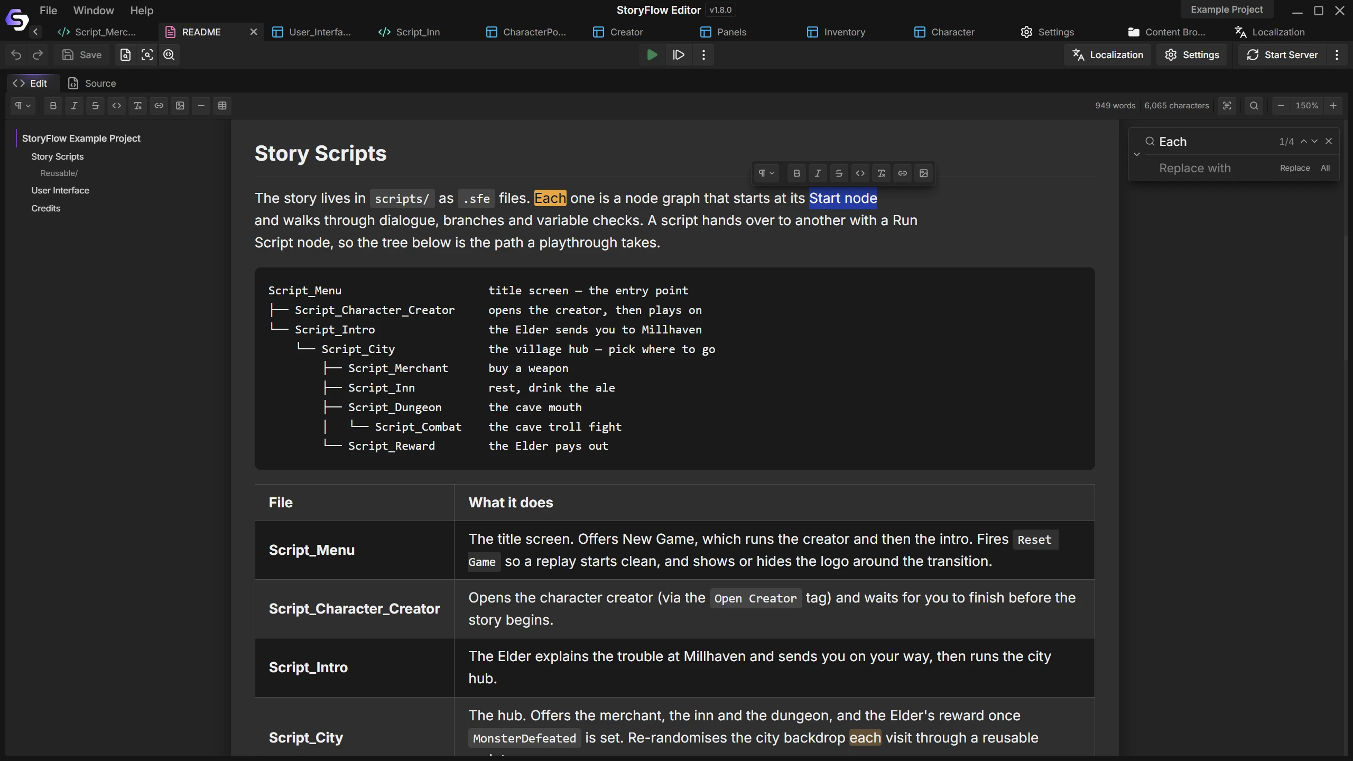Viewport: 1353px width, 761px height.
Task: Open the Settings toolbar button
Action: click(x=1192, y=55)
